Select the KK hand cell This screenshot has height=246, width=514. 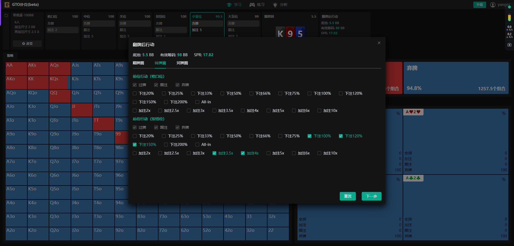point(38,82)
